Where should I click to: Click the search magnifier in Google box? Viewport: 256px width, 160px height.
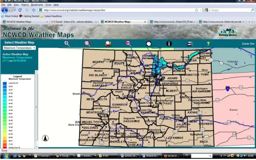tap(252, 10)
